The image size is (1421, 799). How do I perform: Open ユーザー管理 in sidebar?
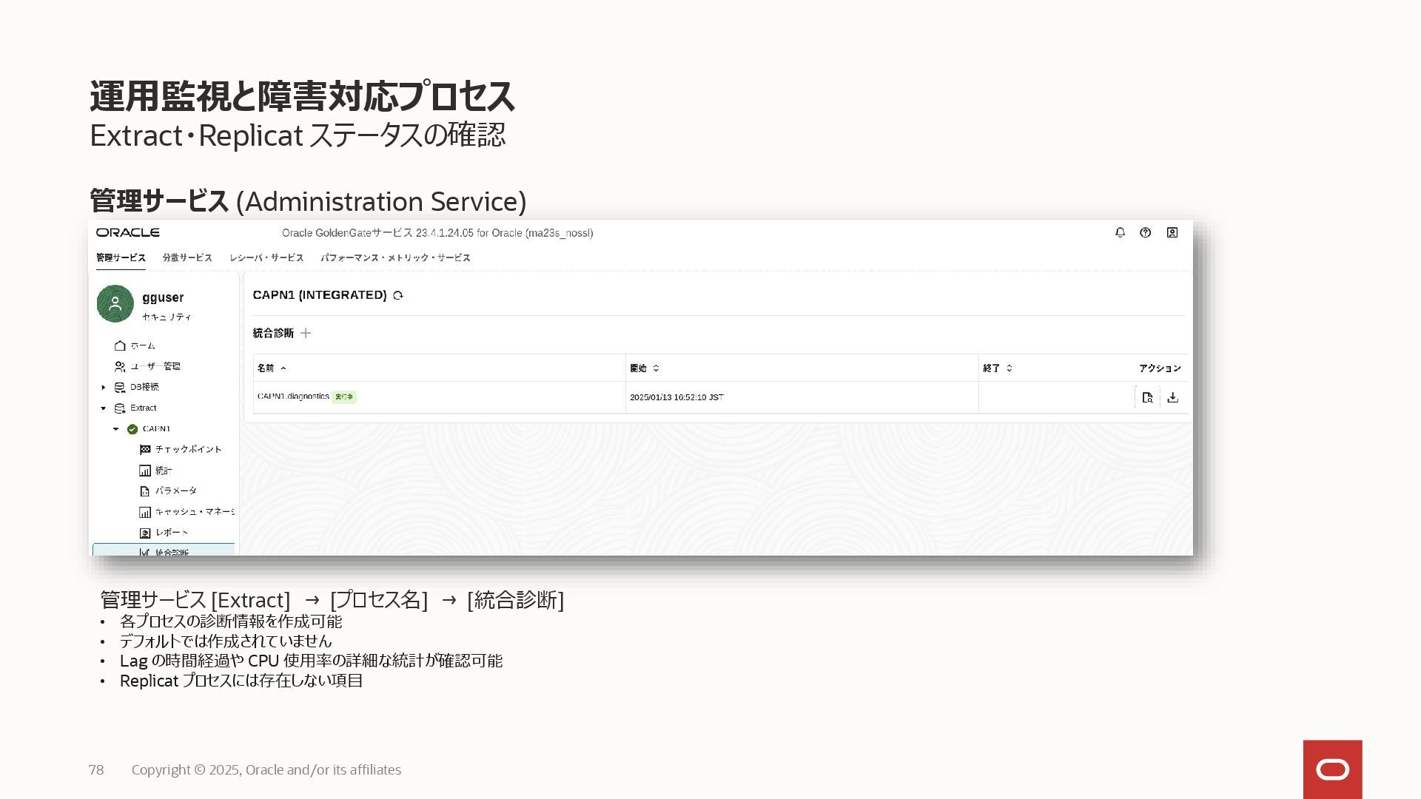point(155,366)
